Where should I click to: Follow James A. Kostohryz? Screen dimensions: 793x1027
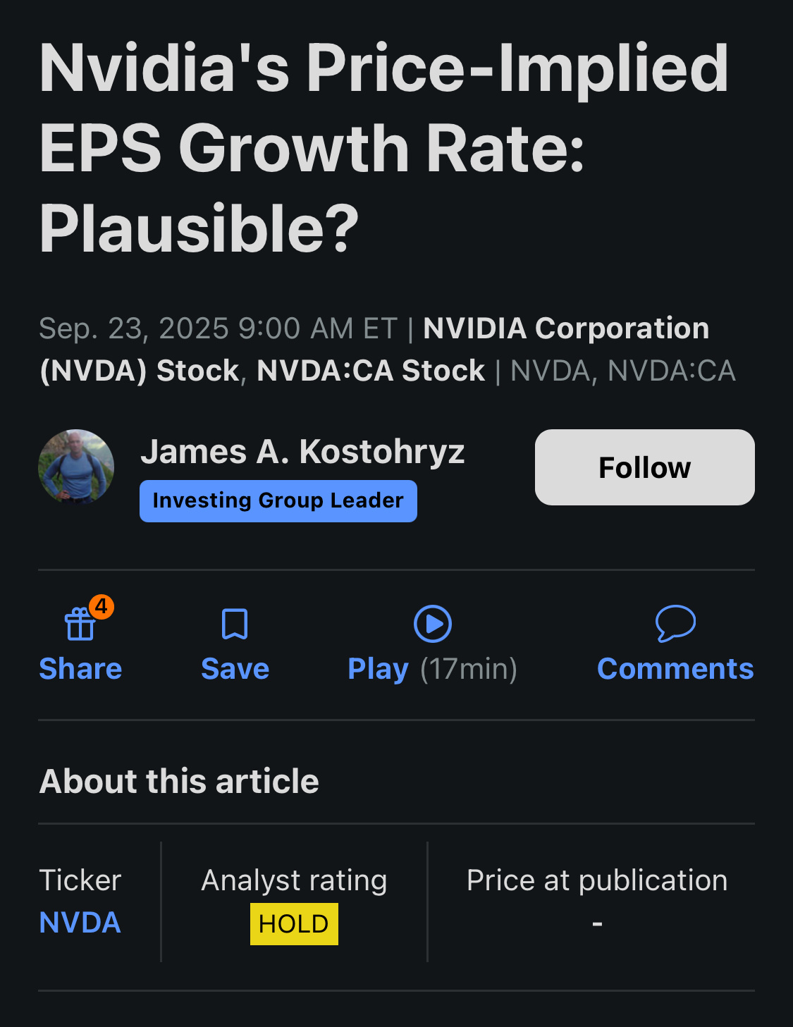(x=644, y=467)
